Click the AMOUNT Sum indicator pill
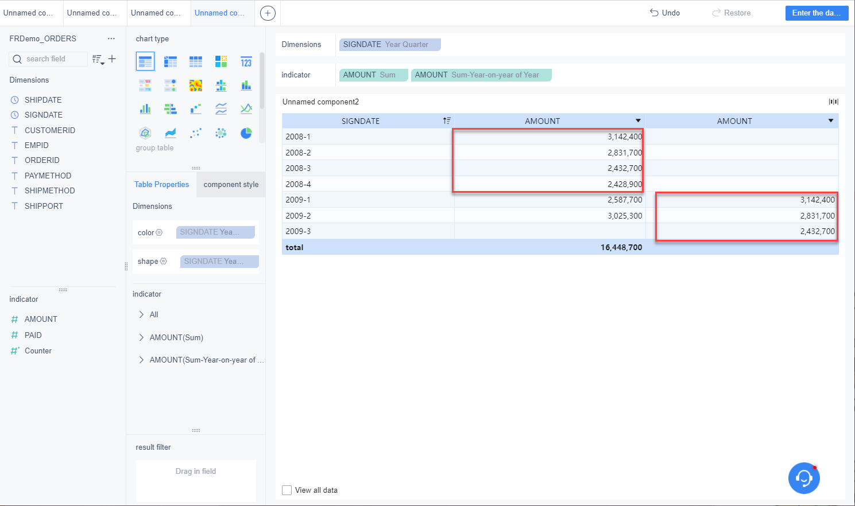Viewport: 855px width, 506px height. [374, 75]
